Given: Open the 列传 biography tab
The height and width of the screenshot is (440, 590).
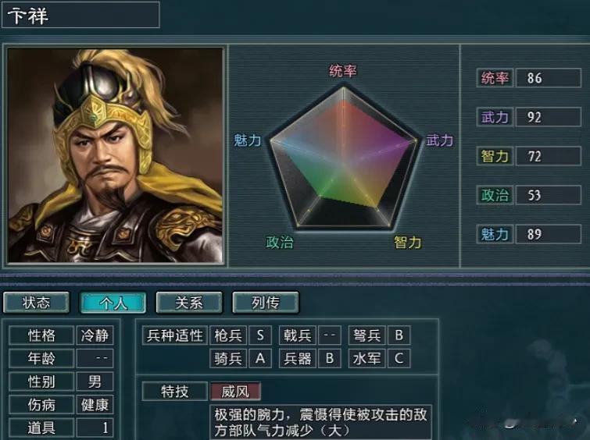Looking at the screenshot, I should pyautogui.click(x=266, y=303).
